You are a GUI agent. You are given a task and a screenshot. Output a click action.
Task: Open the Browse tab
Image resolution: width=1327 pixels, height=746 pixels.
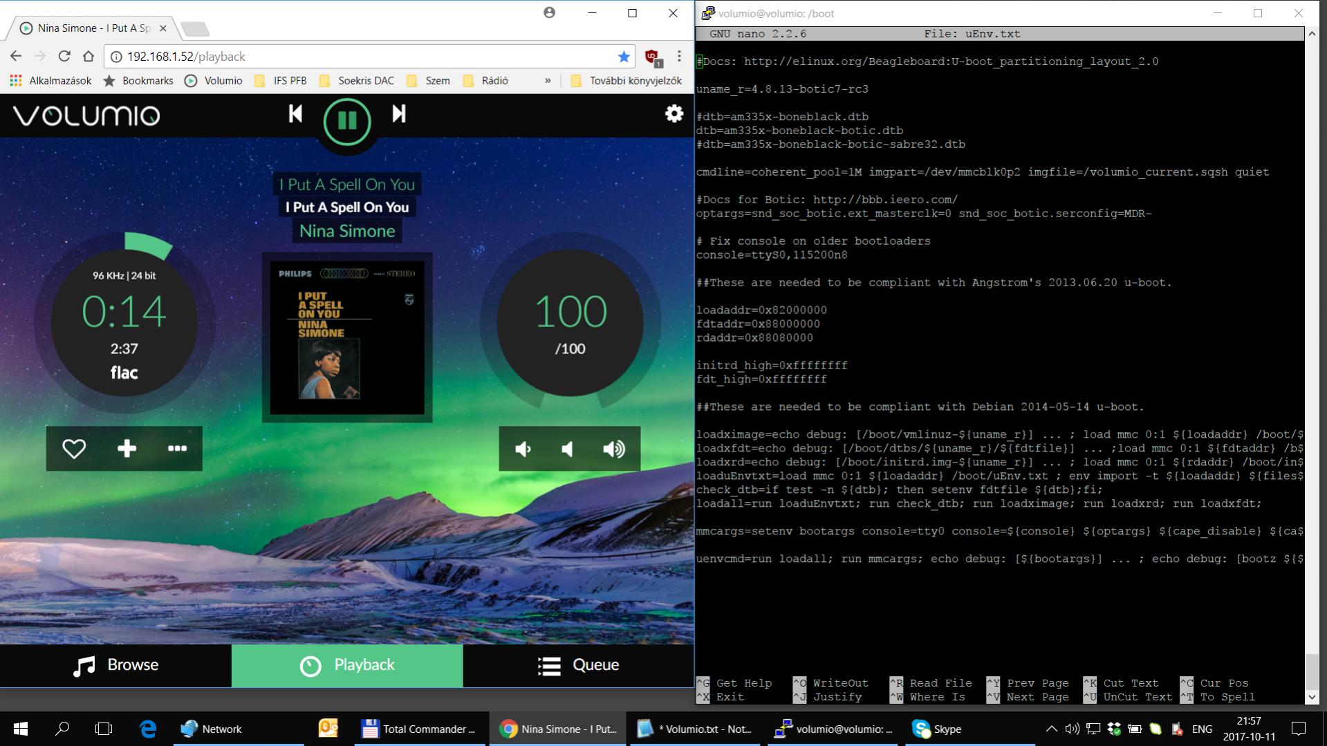[115, 665]
